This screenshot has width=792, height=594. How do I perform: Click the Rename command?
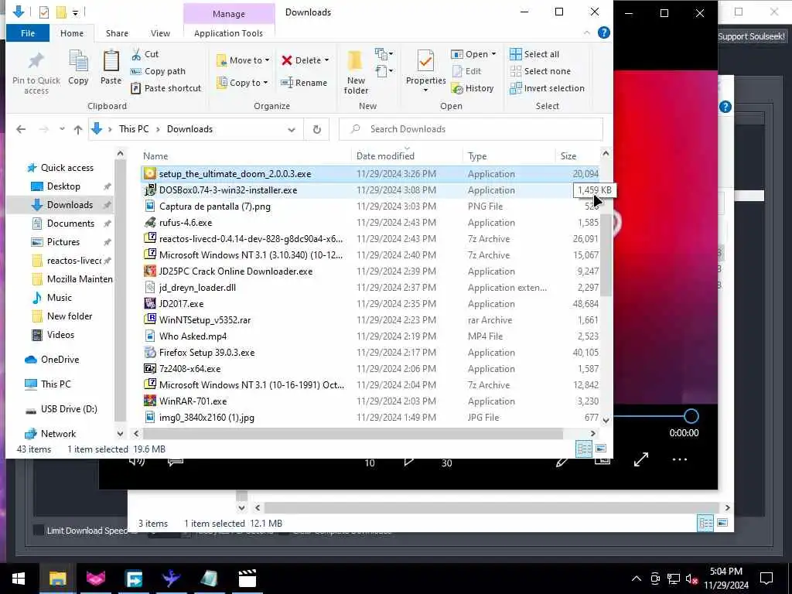[x=304, y=83]
